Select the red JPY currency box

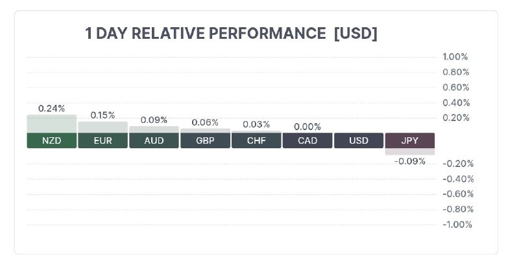coord(410,140)
